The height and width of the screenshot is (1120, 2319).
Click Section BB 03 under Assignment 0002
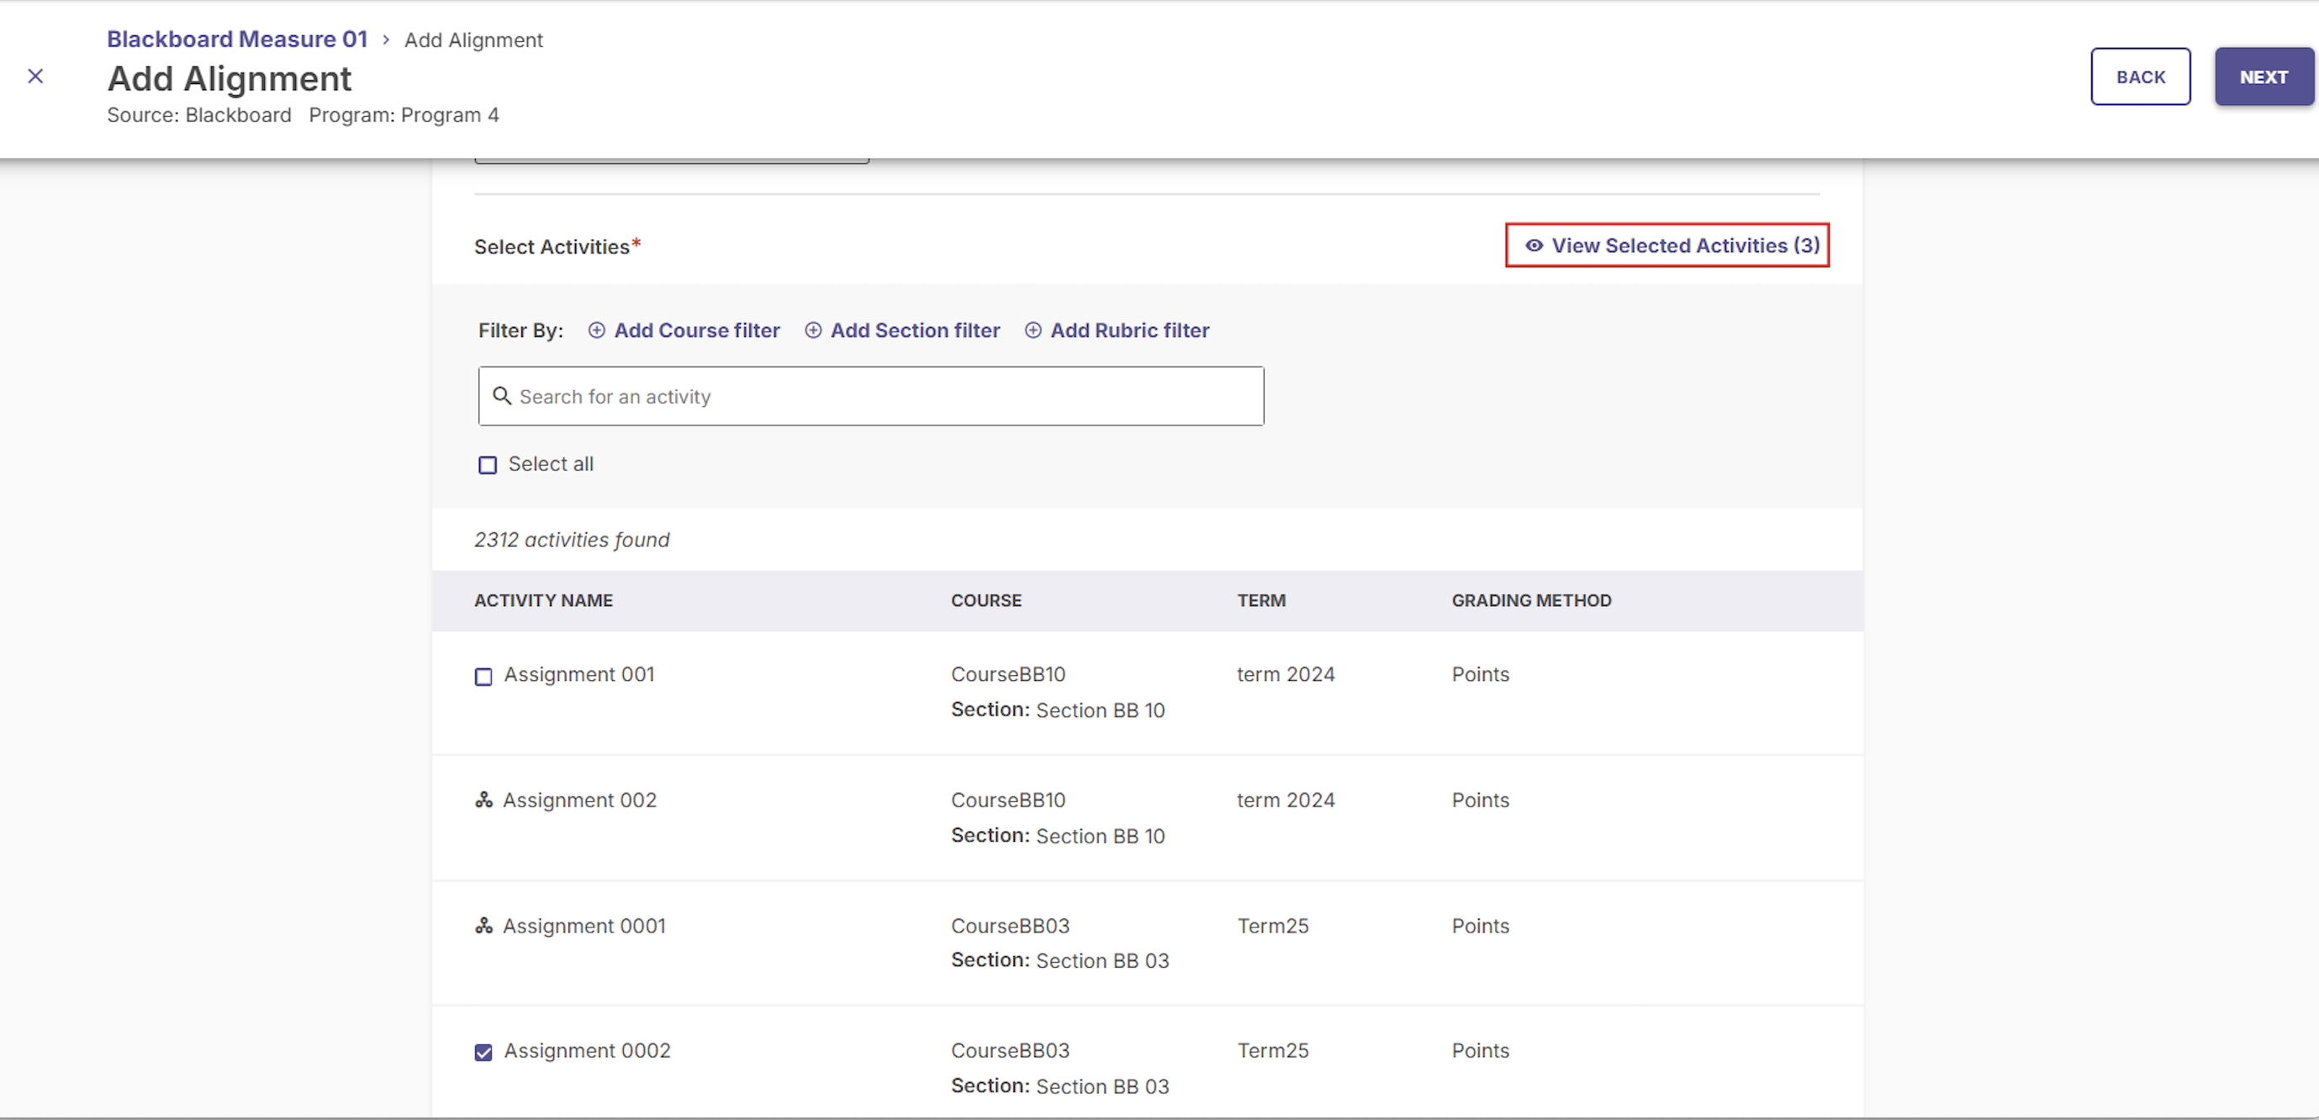click(x=1101, y=1086)
